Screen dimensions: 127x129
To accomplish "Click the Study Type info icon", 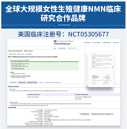I will (x=42, y=110).
